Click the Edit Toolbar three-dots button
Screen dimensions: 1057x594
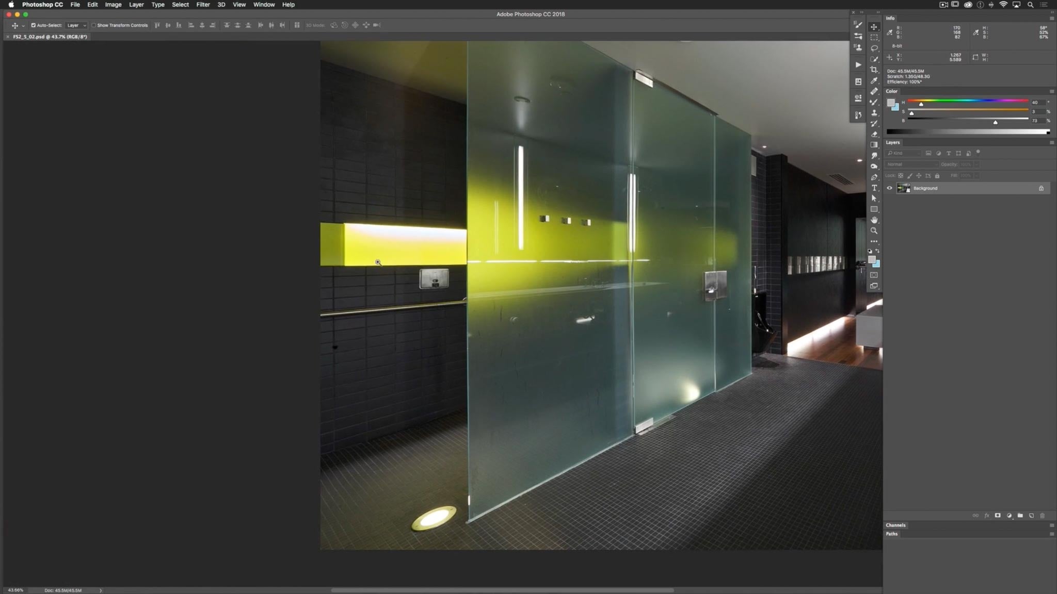(874, 241)
